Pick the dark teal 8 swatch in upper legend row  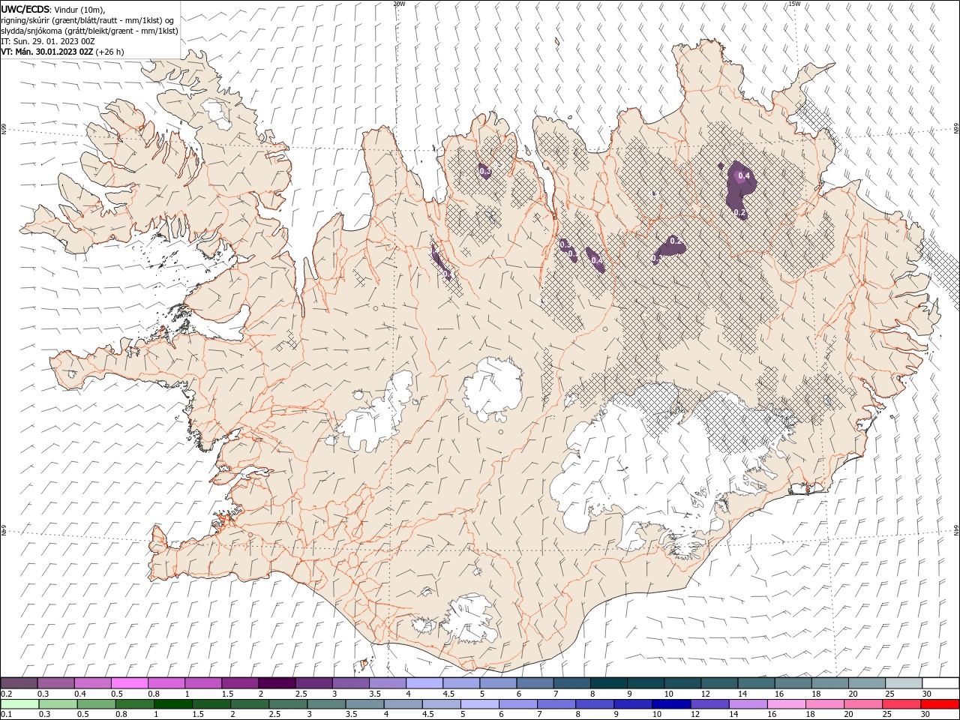[608, 683]
